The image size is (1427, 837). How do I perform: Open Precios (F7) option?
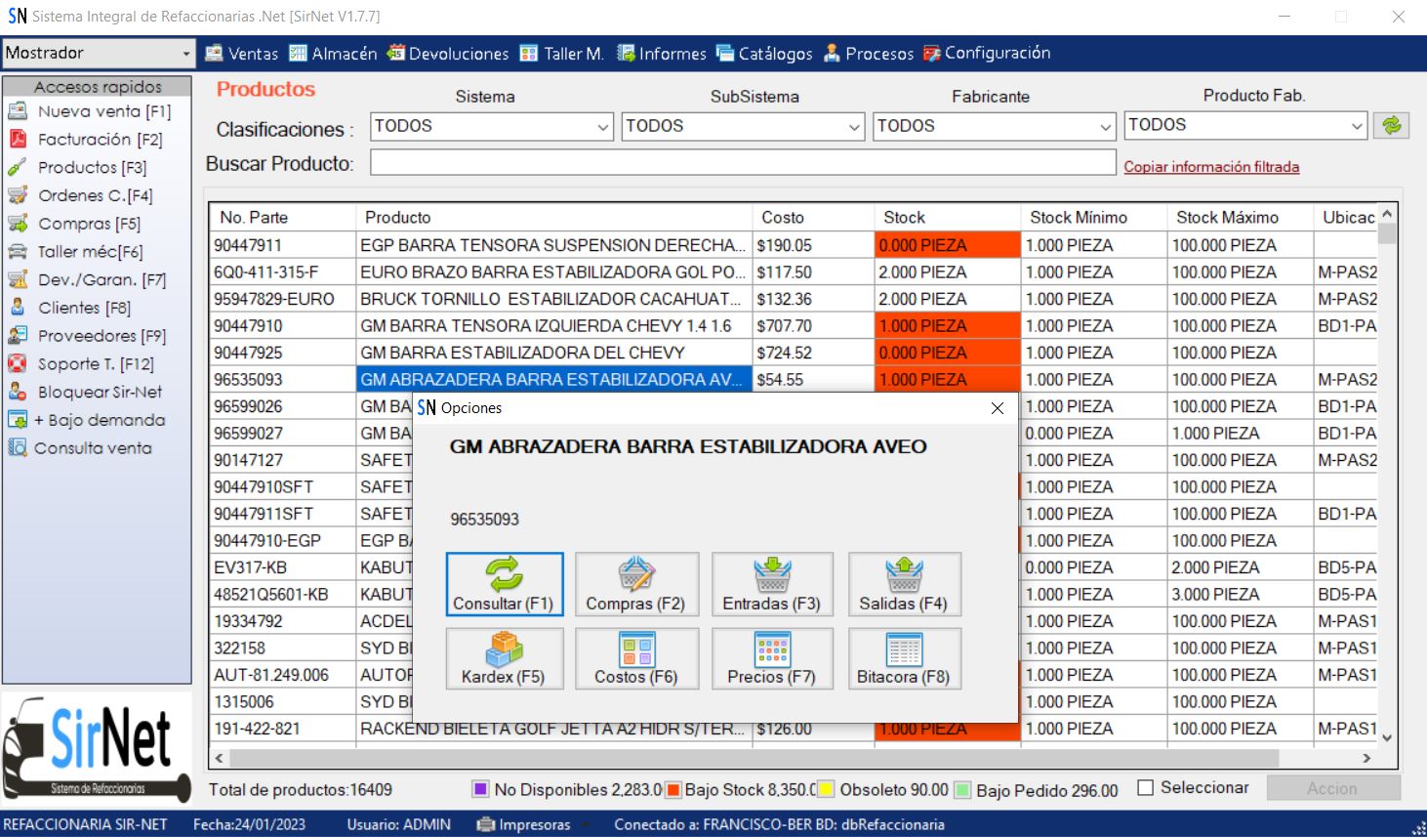coord(772,658)
